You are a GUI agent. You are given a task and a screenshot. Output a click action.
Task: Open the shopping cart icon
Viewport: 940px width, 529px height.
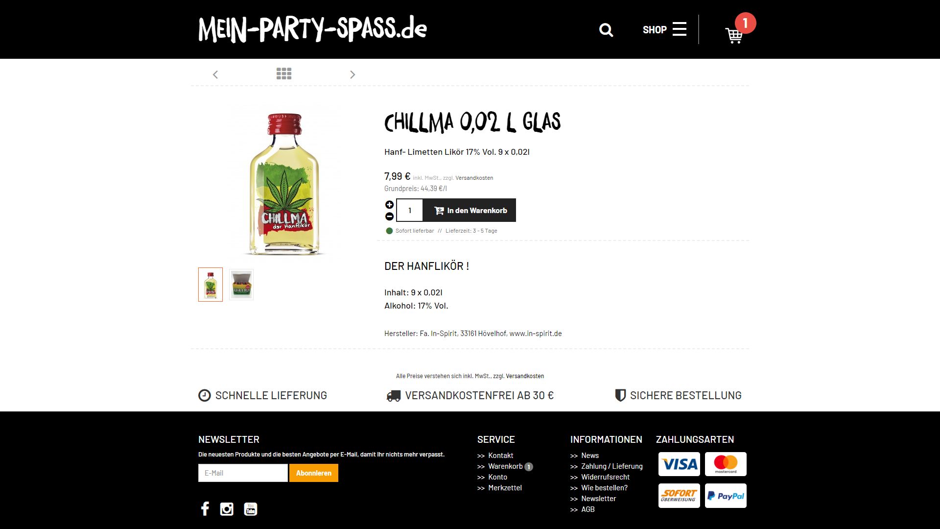pyautogui.click(x=734, y=35)
